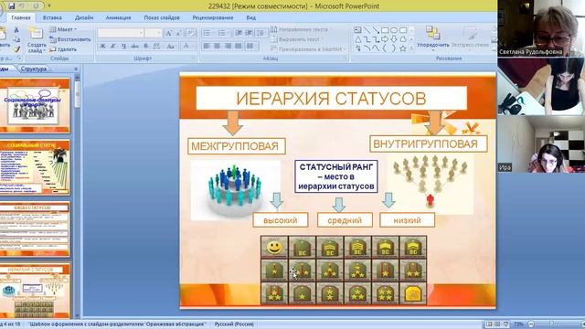
Task: Click the ИЕРАРХИЯ СТАТУСОВ slide title
Action: pos(331,99)
